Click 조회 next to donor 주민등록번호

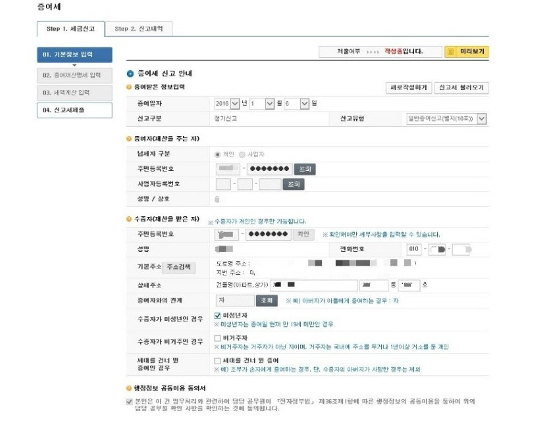pyautogui.click(x=305, y=169)
